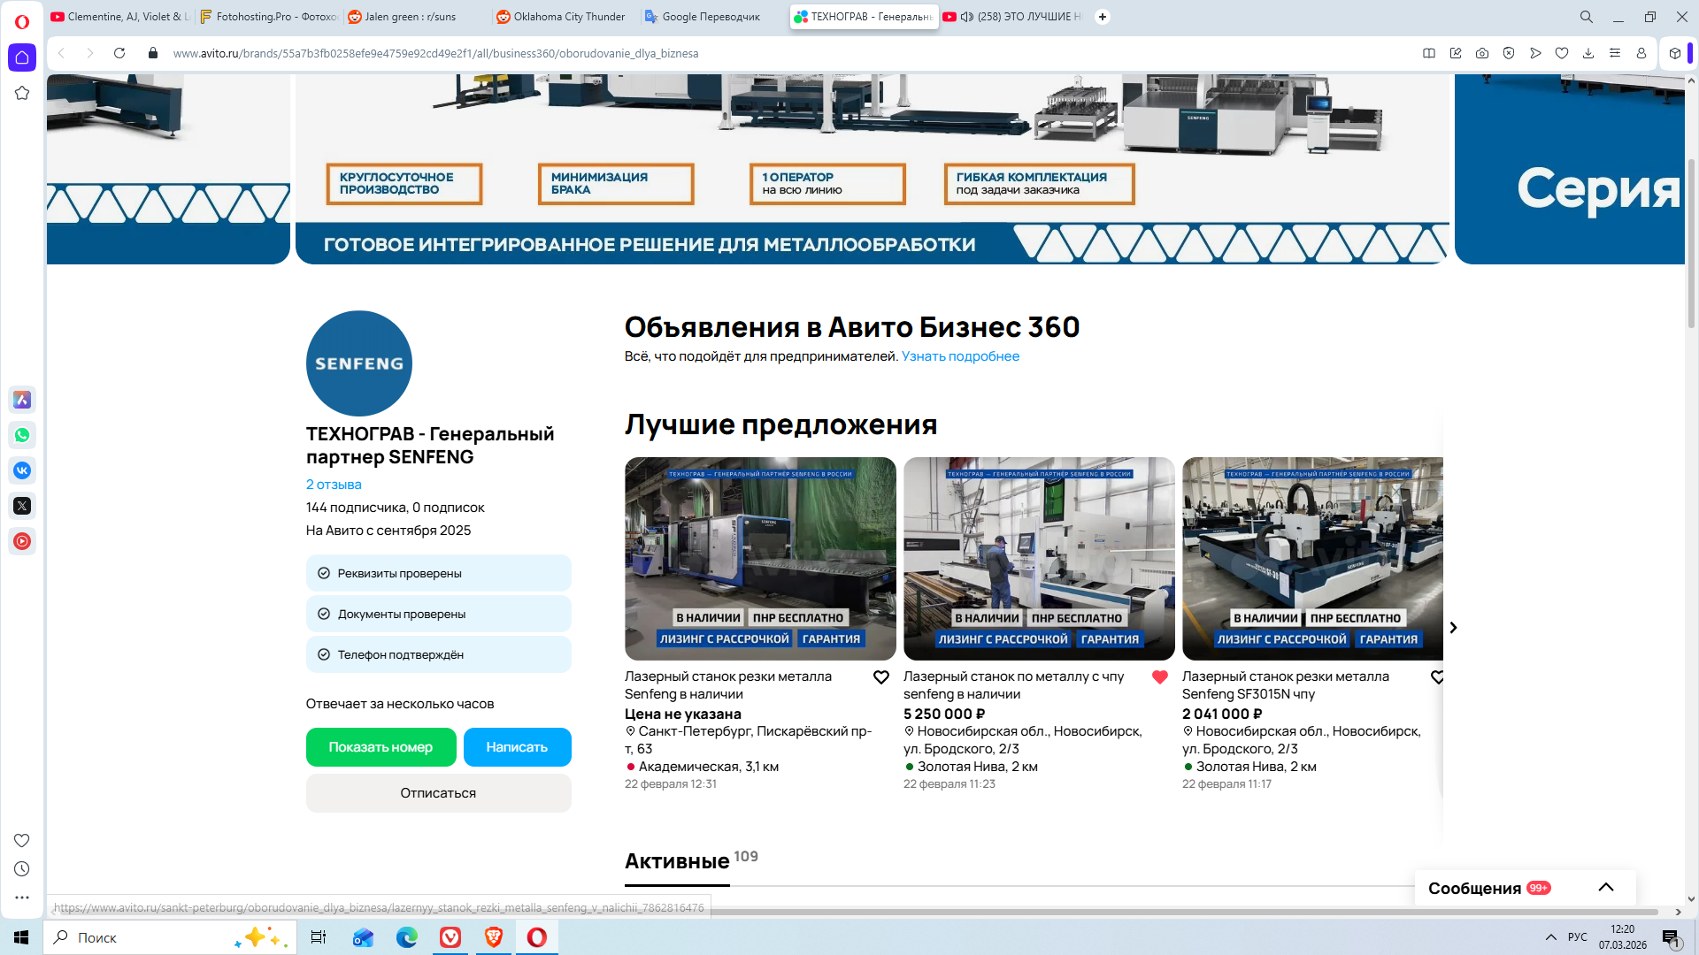Image resolution: width=1699 pixels, height=955 pixels.
Task: Unfavorite the 5 250 000 ₽ listing
Action: (x=1160, y=677)
